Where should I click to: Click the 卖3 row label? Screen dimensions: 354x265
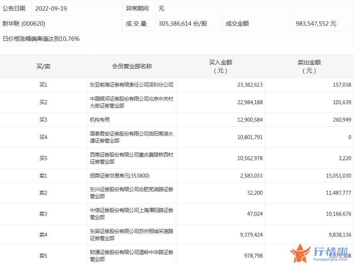coord(44,214)
